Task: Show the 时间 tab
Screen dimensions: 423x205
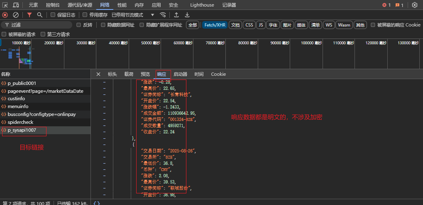Action: (x=199, y=74)
